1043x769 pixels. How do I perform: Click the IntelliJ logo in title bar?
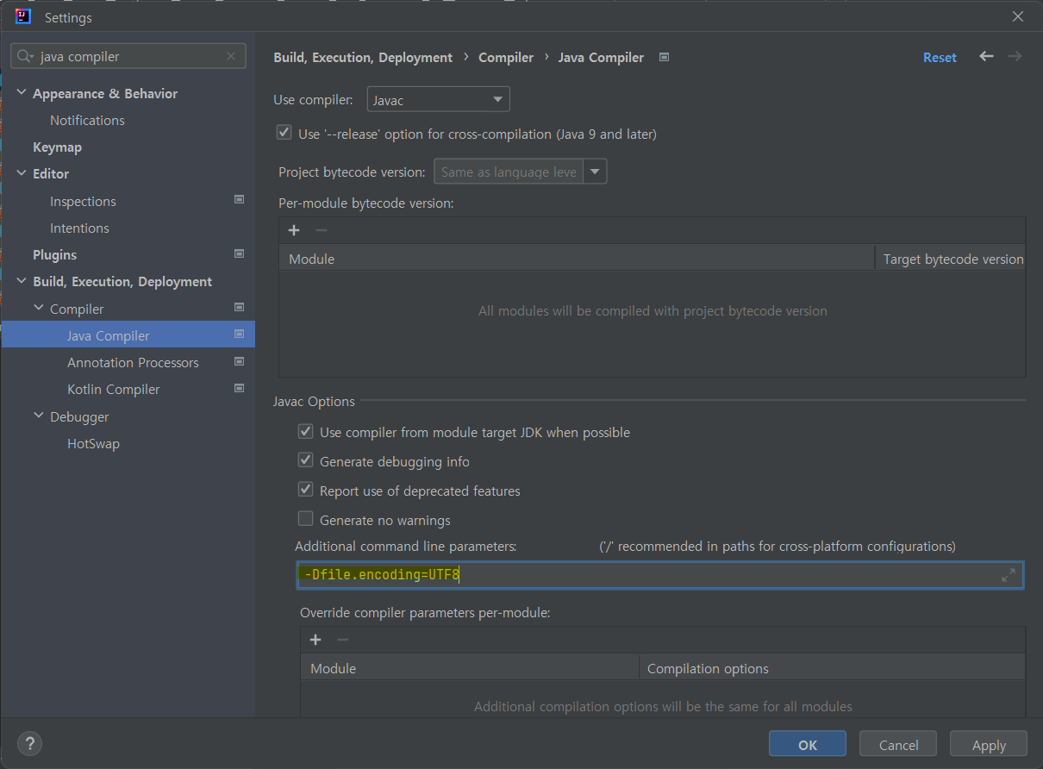click(23, 16)
